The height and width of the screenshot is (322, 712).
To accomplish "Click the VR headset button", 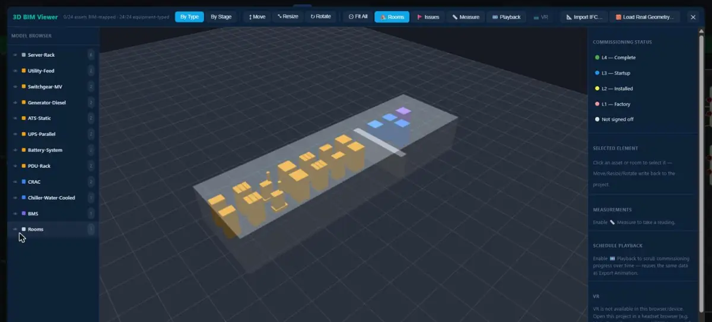I will pos(541,17).
